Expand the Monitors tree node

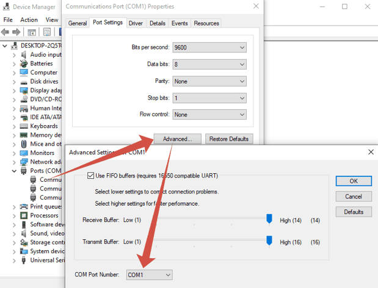14,153
